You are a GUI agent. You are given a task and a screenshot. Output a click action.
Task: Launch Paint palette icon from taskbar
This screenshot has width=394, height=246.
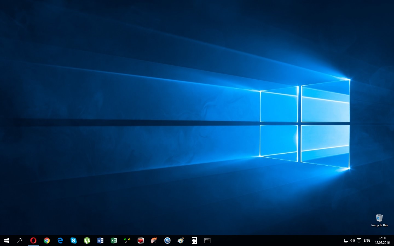point(181,241)
